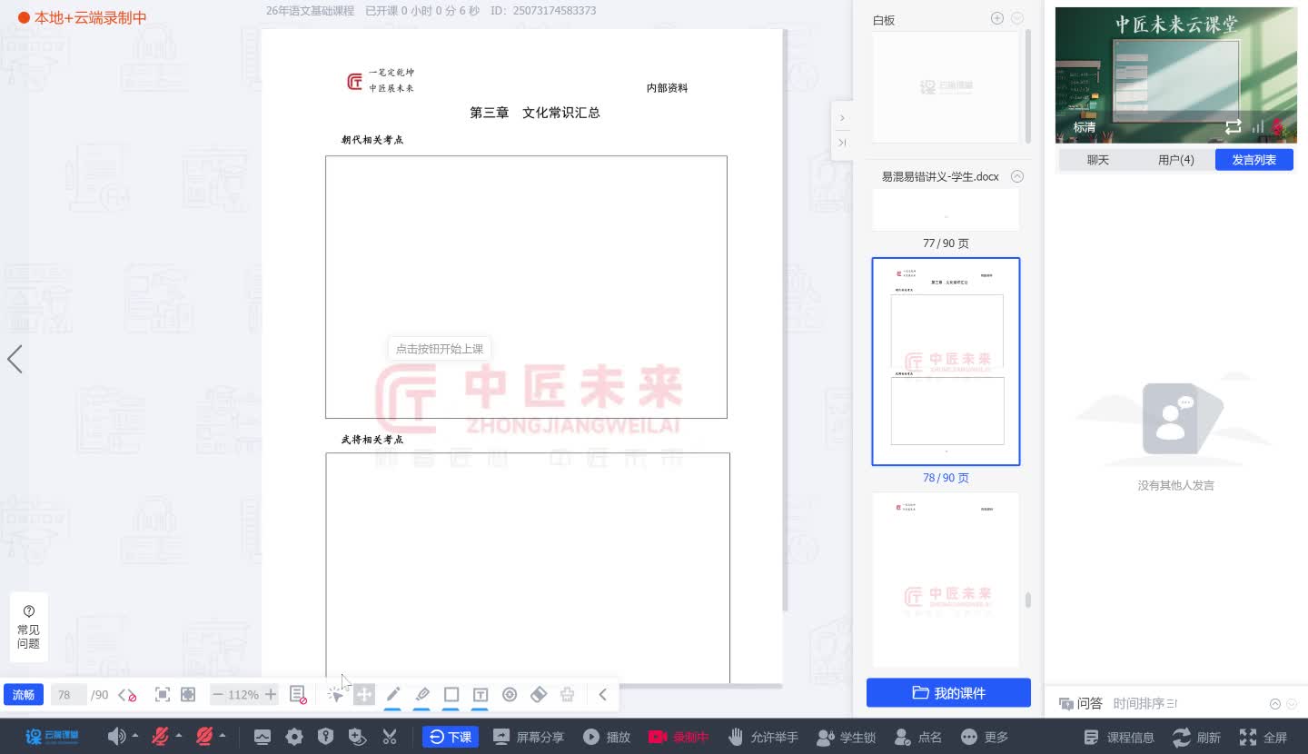
Task: Enable 学生锁 student lock
Action: [x=846, y=737]
